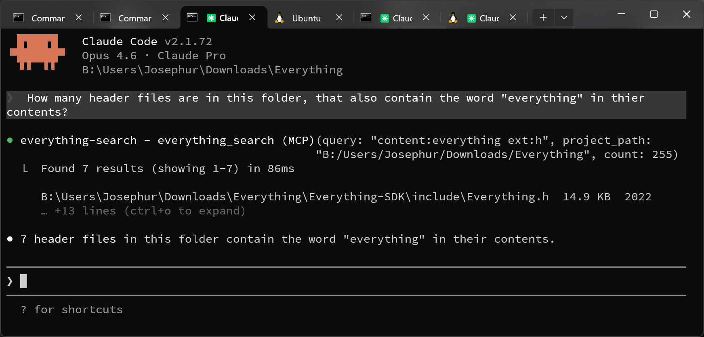The image size is (704, 337).
Task: Close the Claude tab after the Ubuntu tab
Action: coord(426,18)
